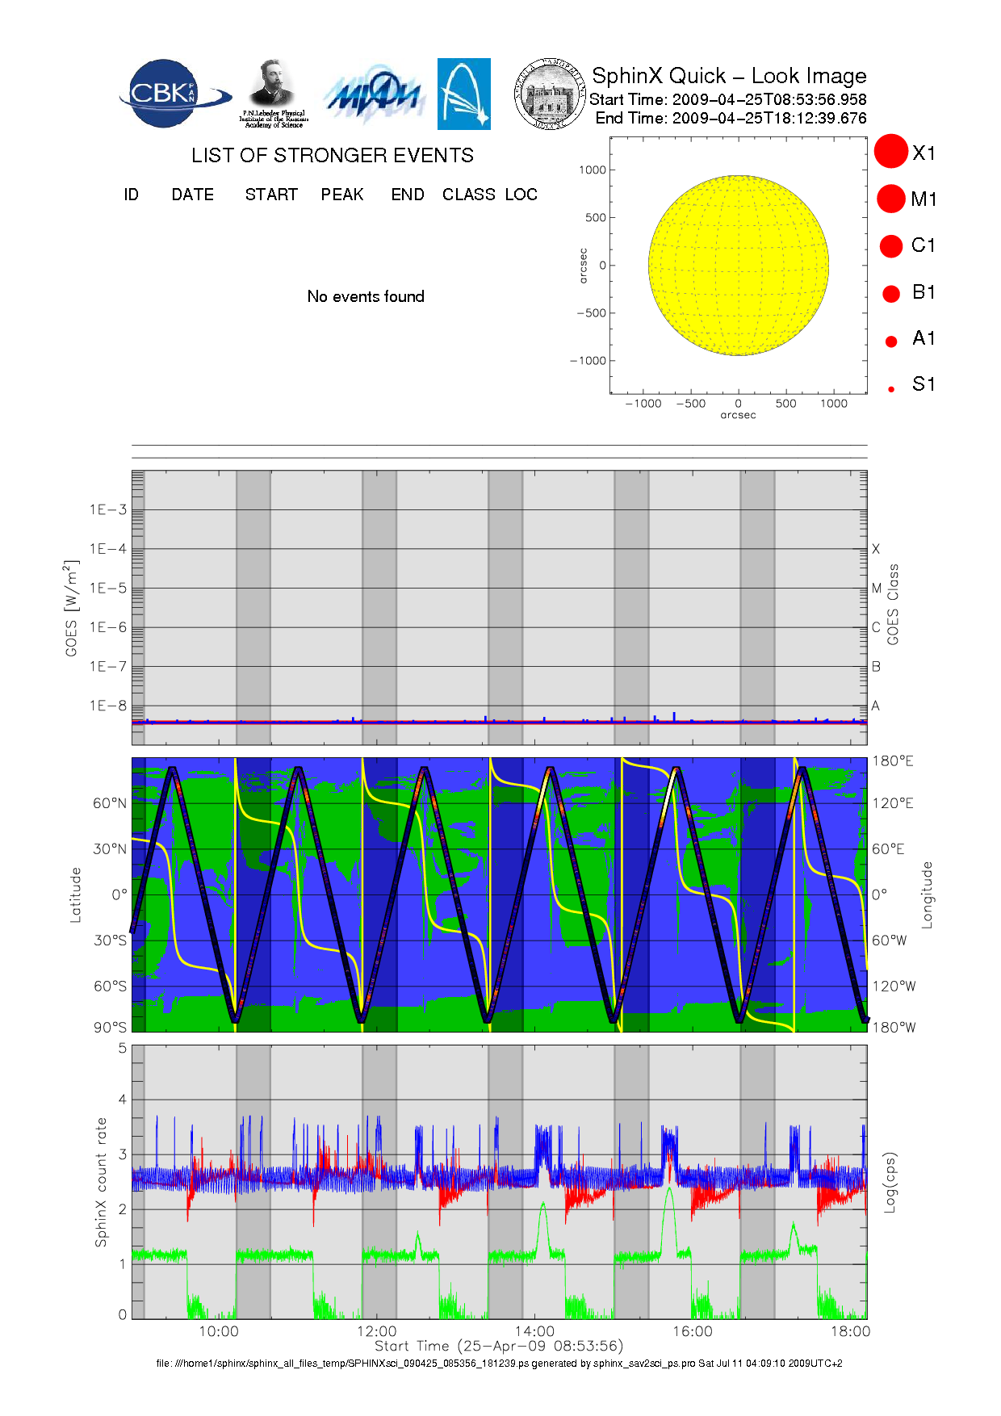Click the yellow solar disk image
This screenshot has width=1001, height=1416.
[x=739, y=265]
